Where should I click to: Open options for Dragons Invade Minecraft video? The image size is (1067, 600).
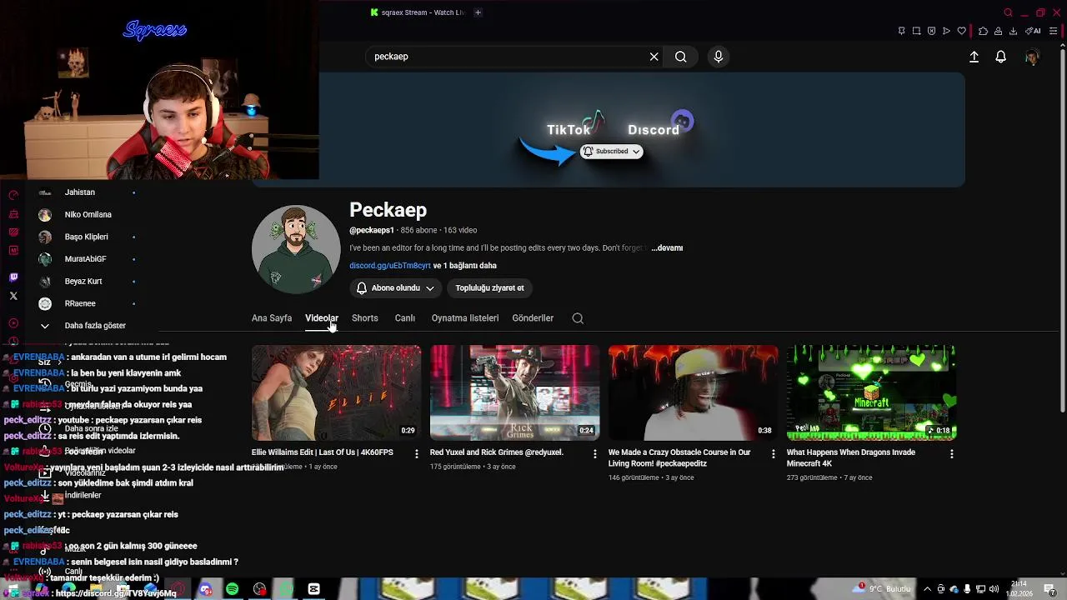[x=952, y=453]
